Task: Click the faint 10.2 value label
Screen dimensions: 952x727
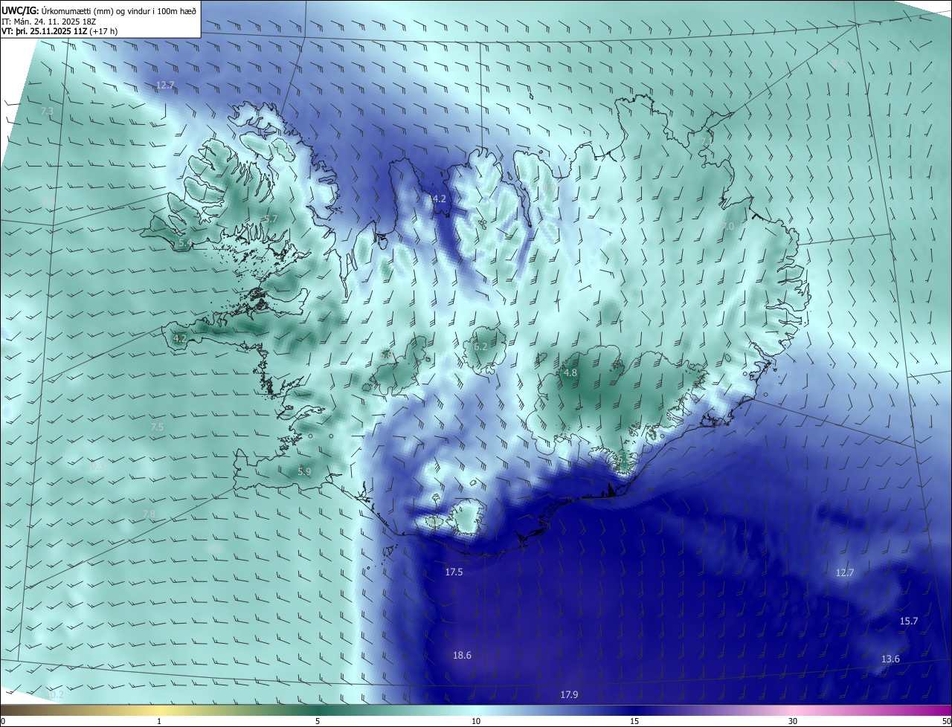Action: click(55, 694)
